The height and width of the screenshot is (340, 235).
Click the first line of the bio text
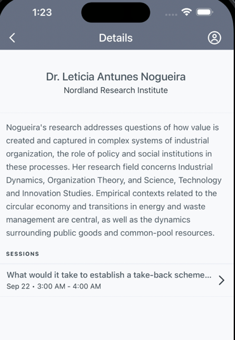coord(112,127)
